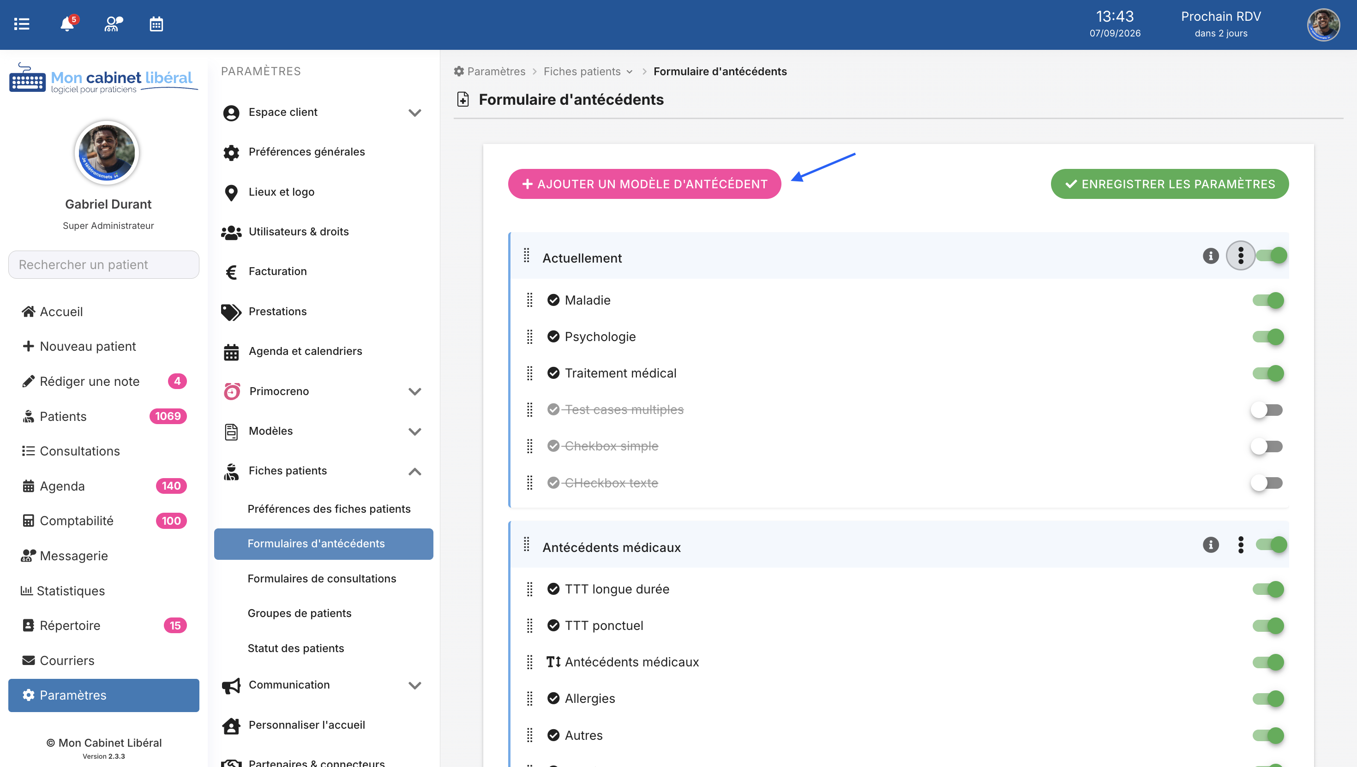Expand the Communication chevron

[x=414, y=685]
